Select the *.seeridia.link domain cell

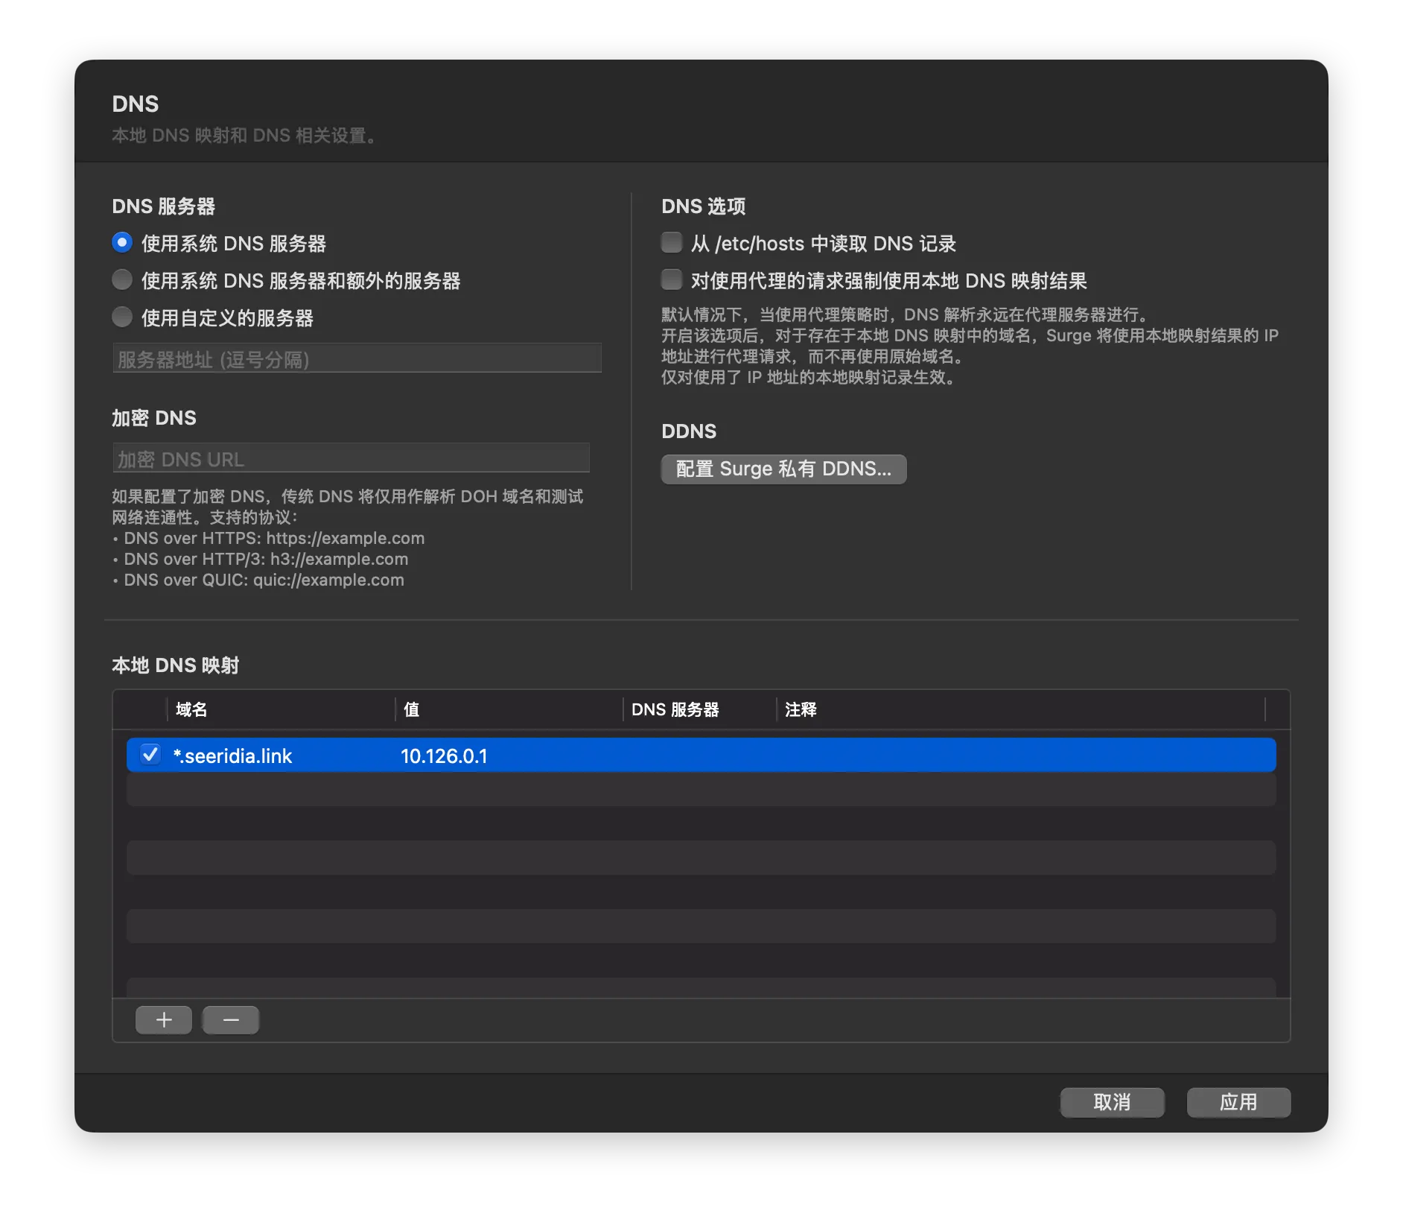point(232,756)
